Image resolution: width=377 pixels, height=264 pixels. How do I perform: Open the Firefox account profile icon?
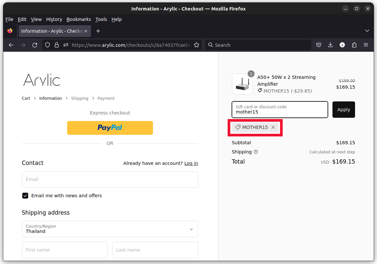click(x=342, y=45)
